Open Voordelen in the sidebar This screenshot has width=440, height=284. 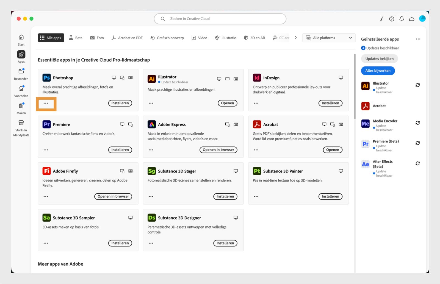point(21,91)
